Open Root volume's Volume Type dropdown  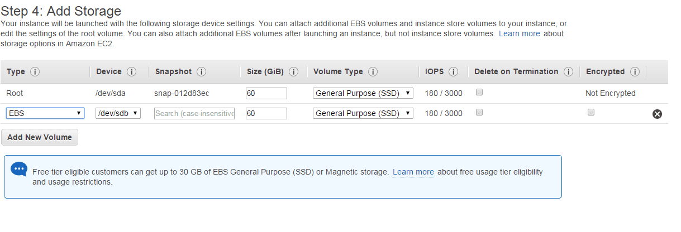click(x=363, y=93)
